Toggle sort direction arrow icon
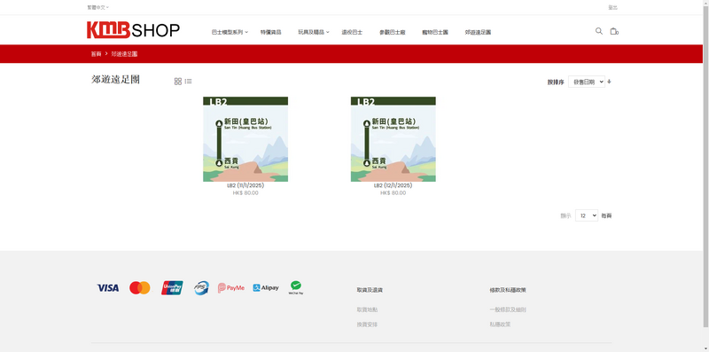The height and width of the screenshot is (352, 709). click(609, 82)
